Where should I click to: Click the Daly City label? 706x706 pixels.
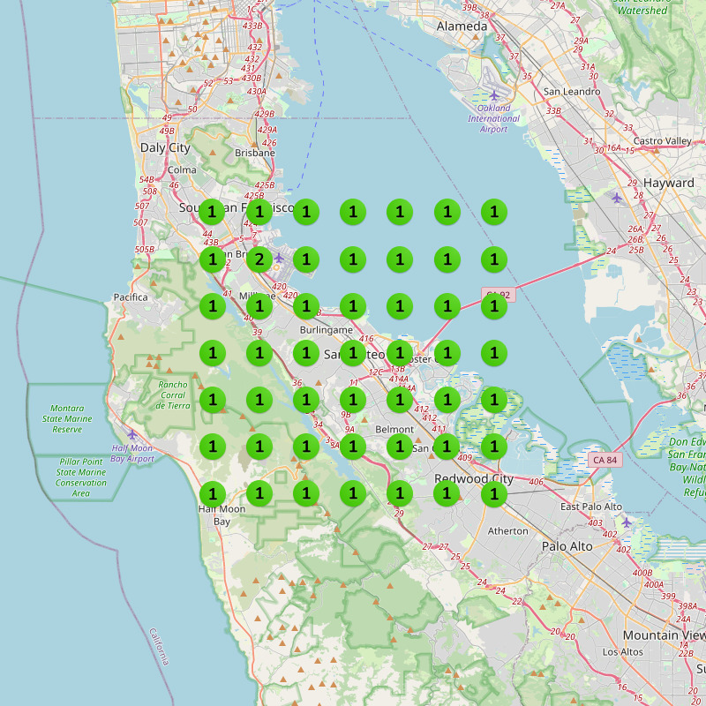166,146
